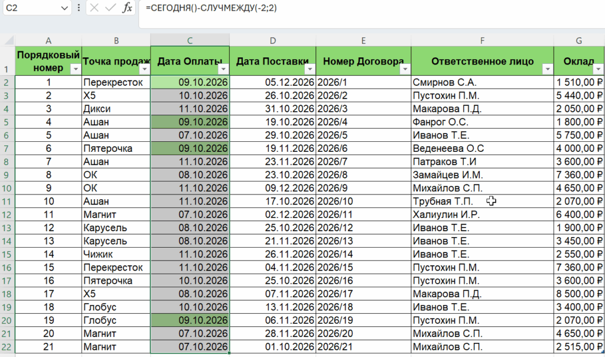
Task: Select column E header
Action: pyautogui.click(x=363, y=40)
